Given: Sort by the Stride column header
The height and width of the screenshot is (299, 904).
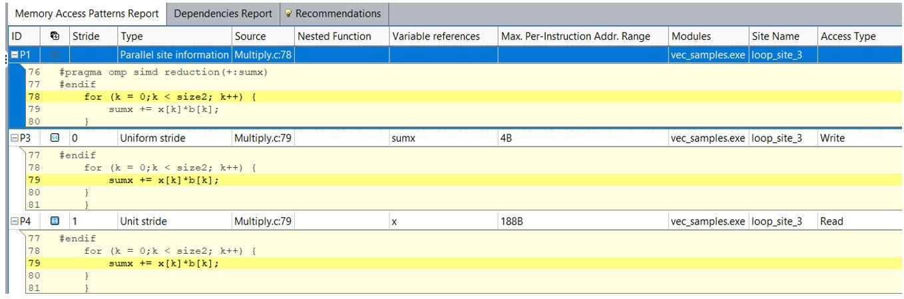Looking at the screenshot, I should pos(85,36).
